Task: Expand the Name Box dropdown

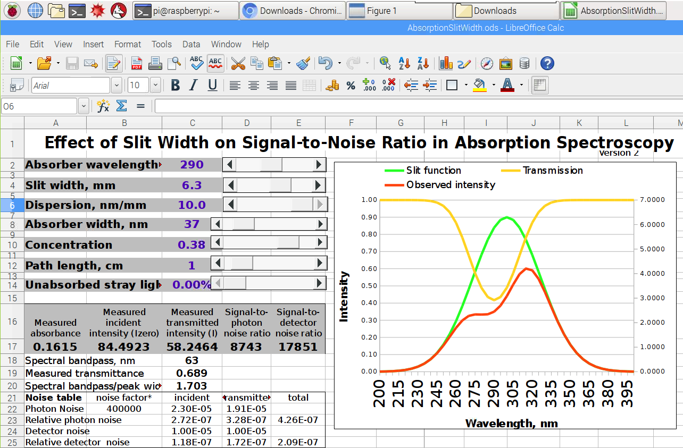Action: (x=84, y=106)
